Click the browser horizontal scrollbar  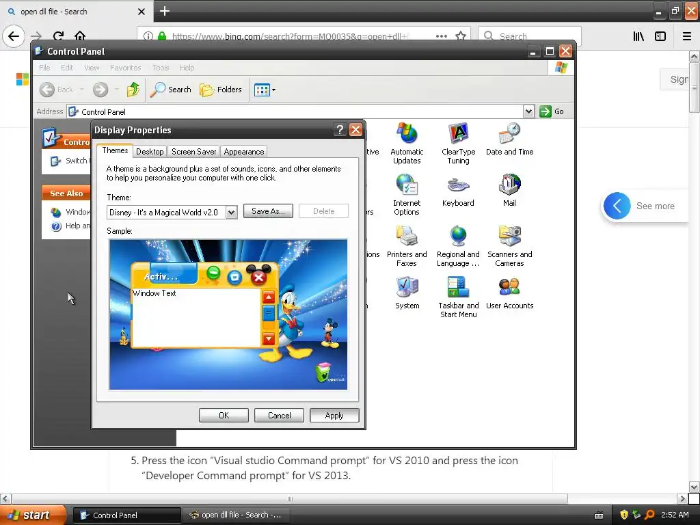tap(290, 498)
